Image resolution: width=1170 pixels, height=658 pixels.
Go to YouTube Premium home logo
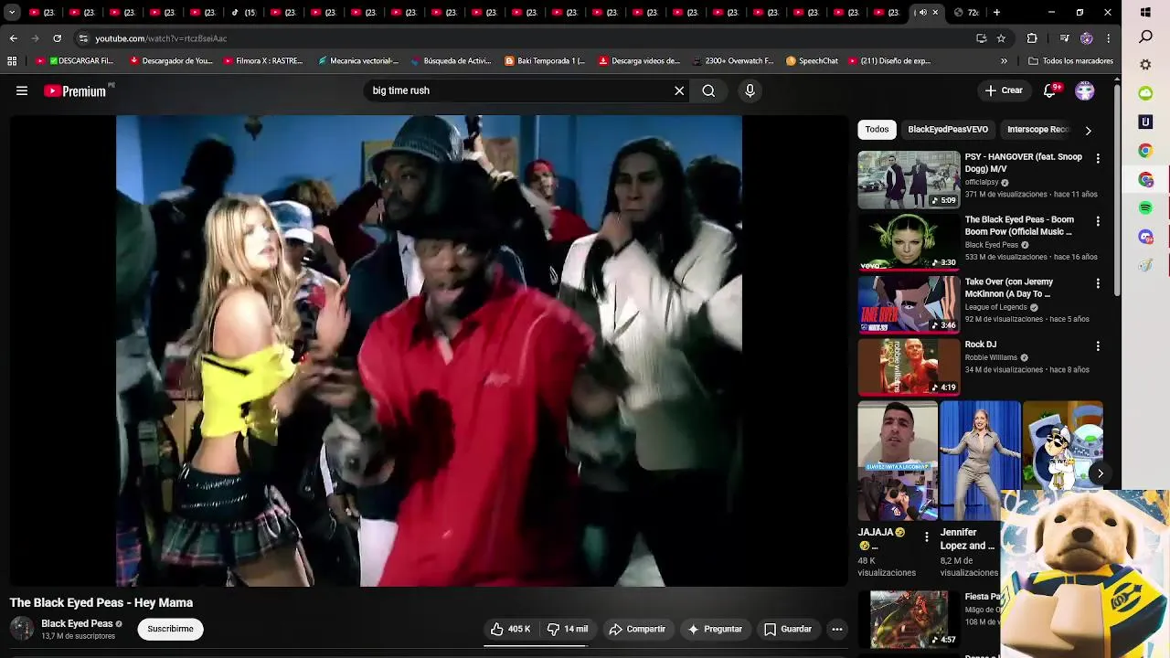pos(75,90)
